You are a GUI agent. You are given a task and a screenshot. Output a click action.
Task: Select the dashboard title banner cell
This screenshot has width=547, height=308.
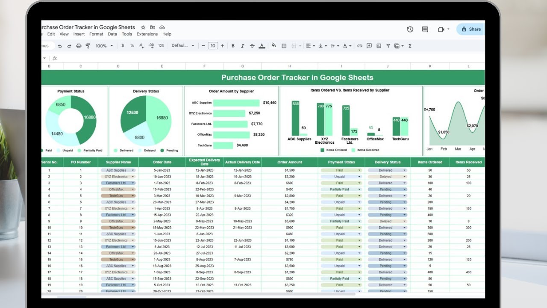(263, 77)
